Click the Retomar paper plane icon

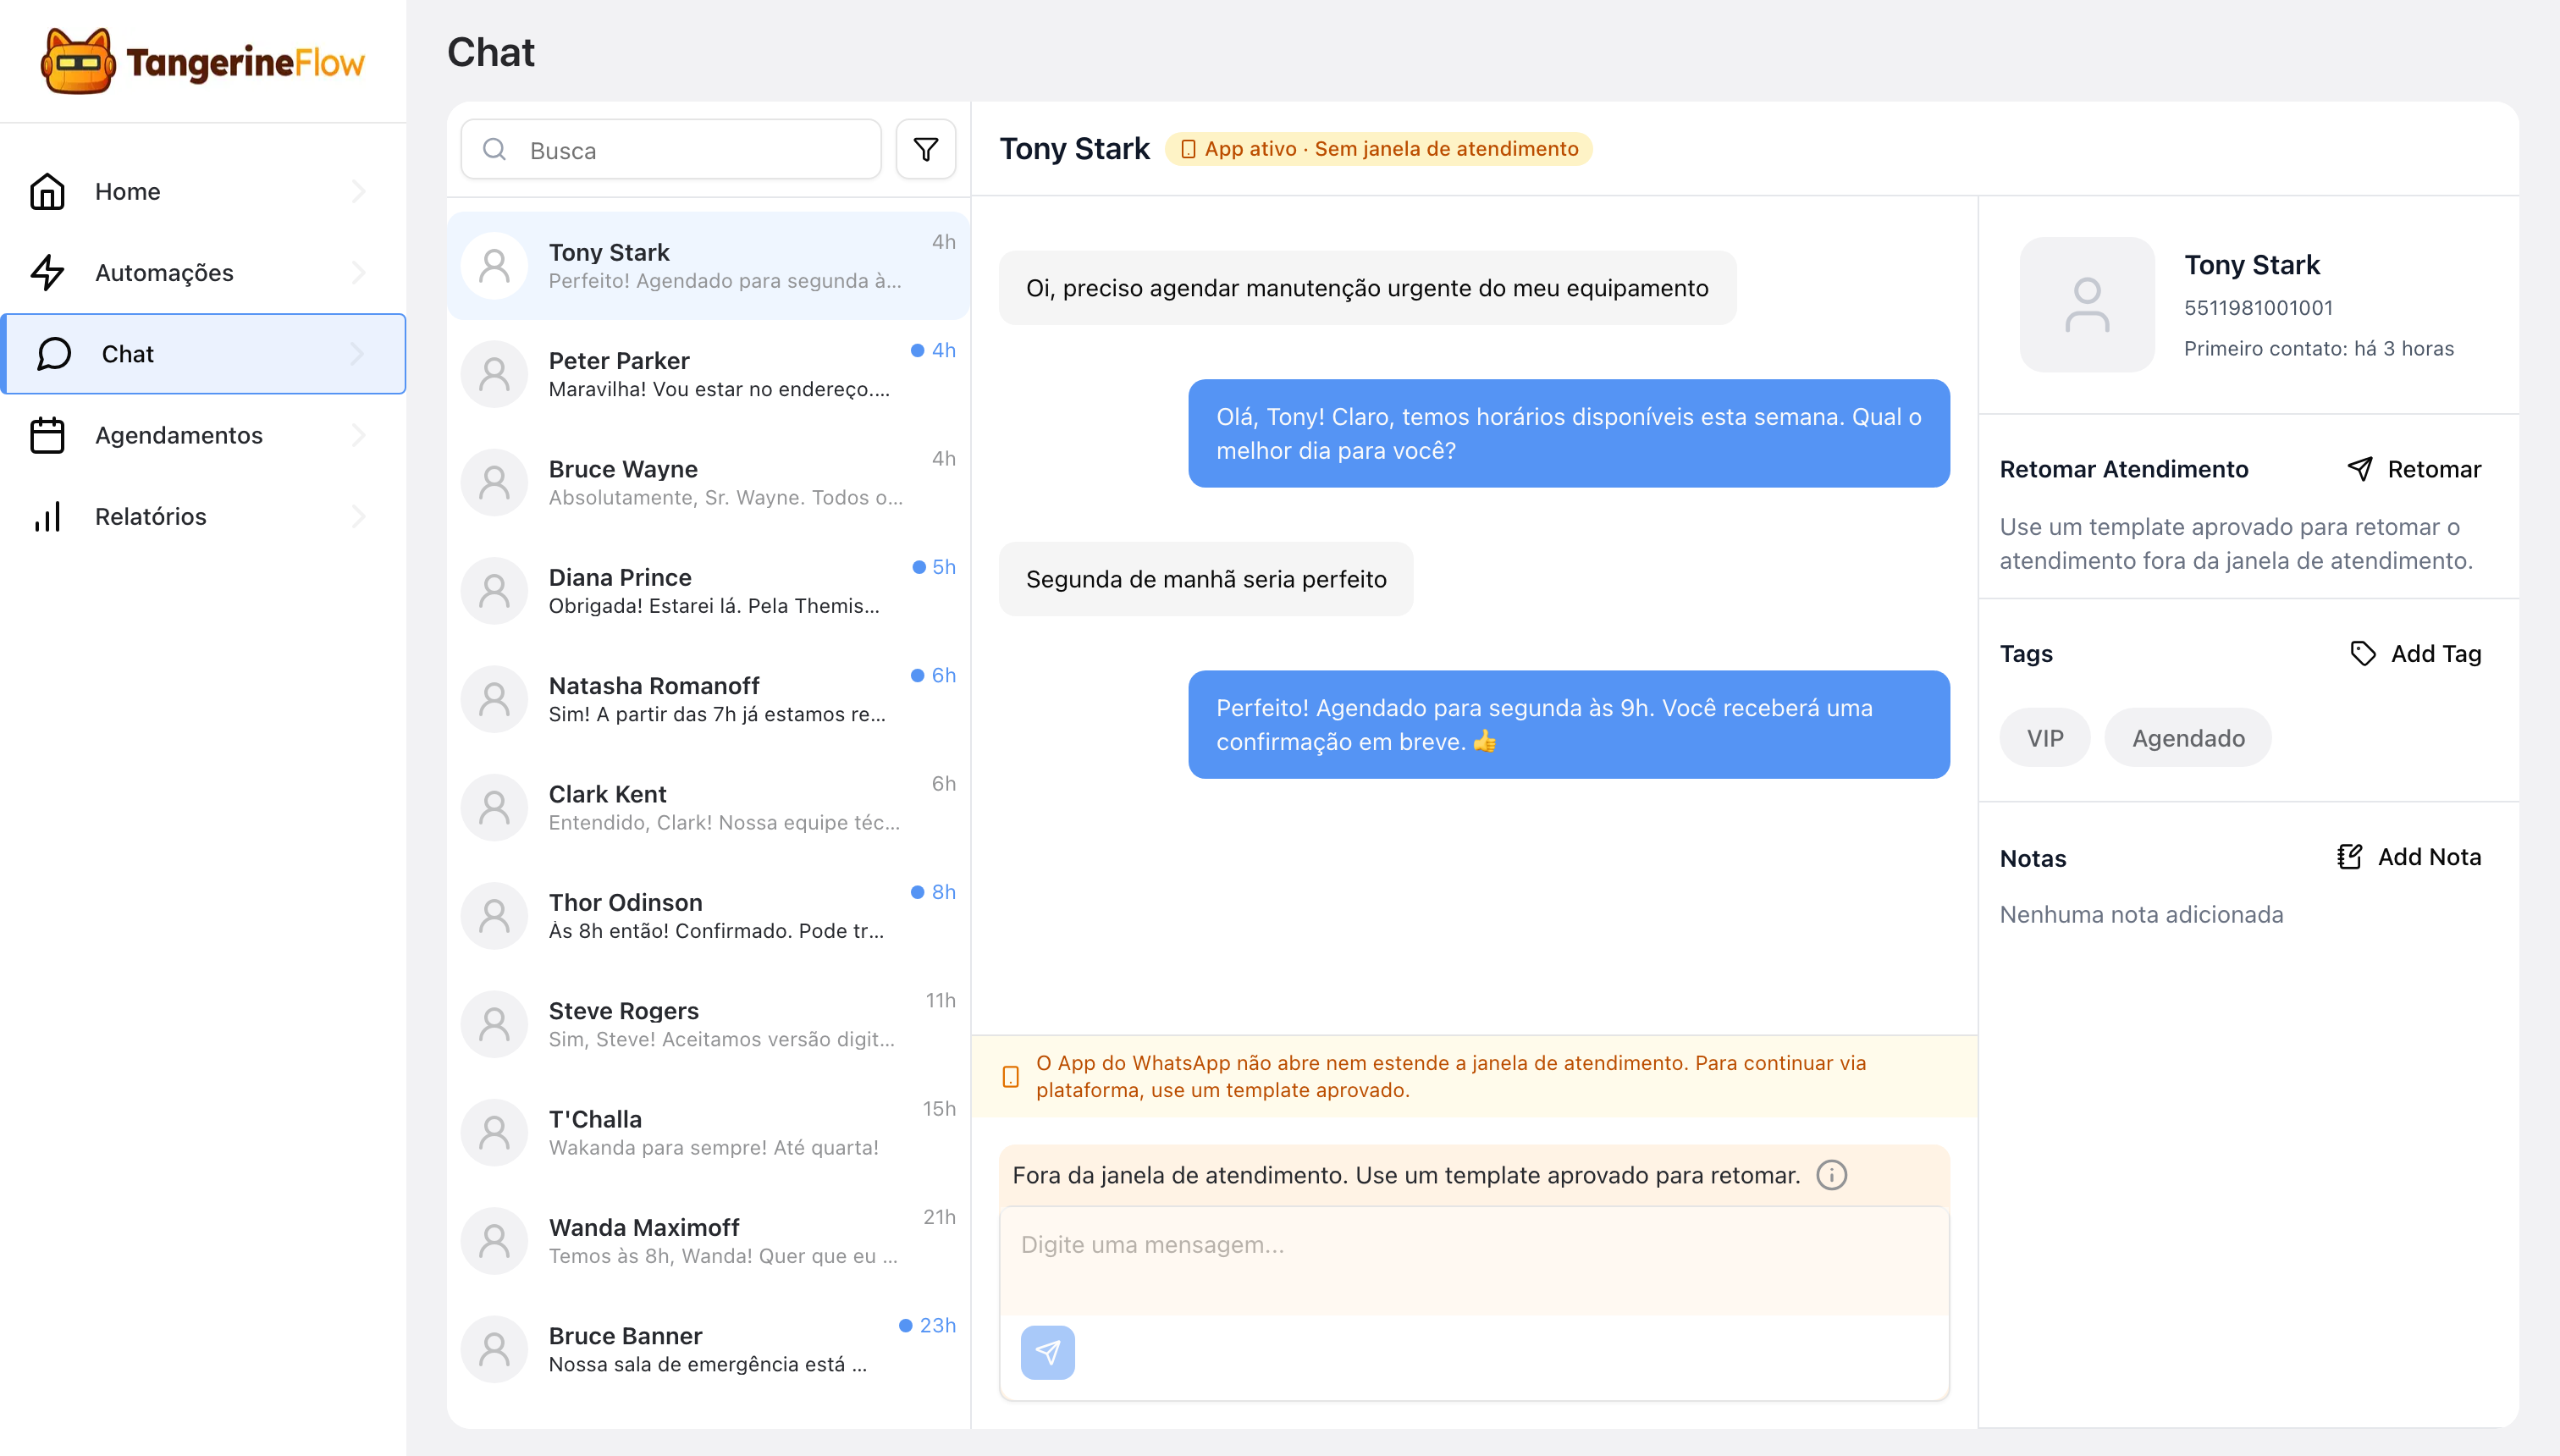click(x=2360, y=469)
